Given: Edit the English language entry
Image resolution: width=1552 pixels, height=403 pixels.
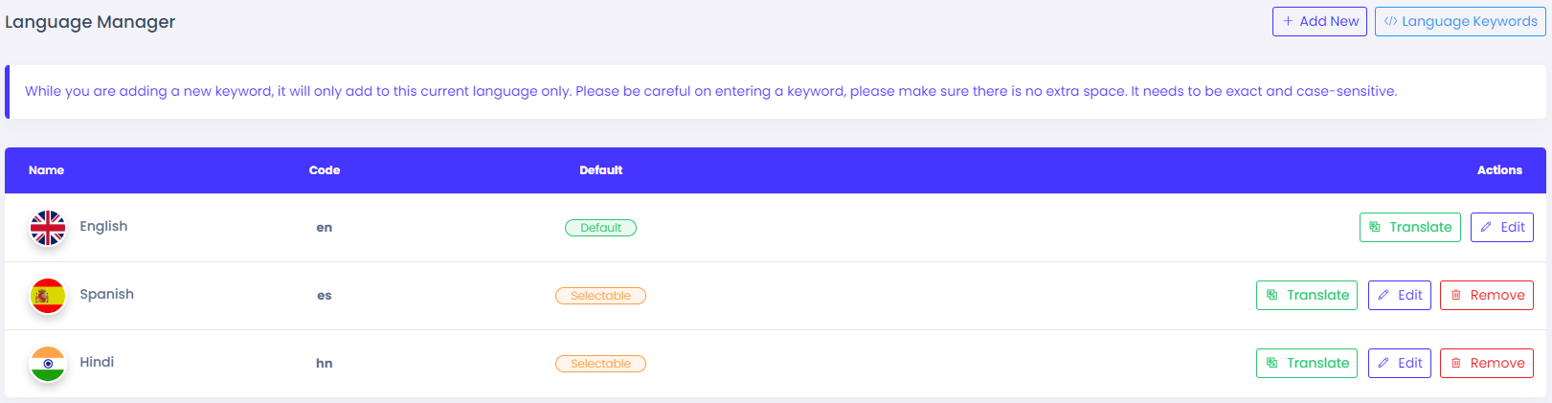Looking at the screenshot, I should (x=1501, y=227).
